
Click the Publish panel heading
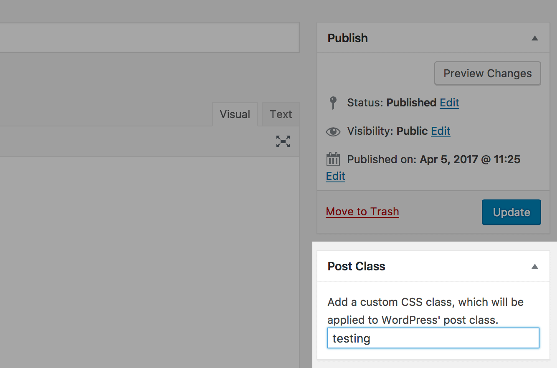pos(347,38)
